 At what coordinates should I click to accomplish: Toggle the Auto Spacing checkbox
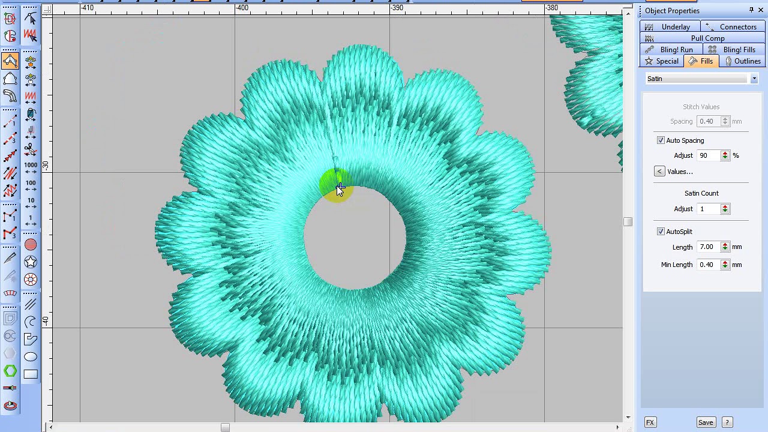(x=661, y=140)
